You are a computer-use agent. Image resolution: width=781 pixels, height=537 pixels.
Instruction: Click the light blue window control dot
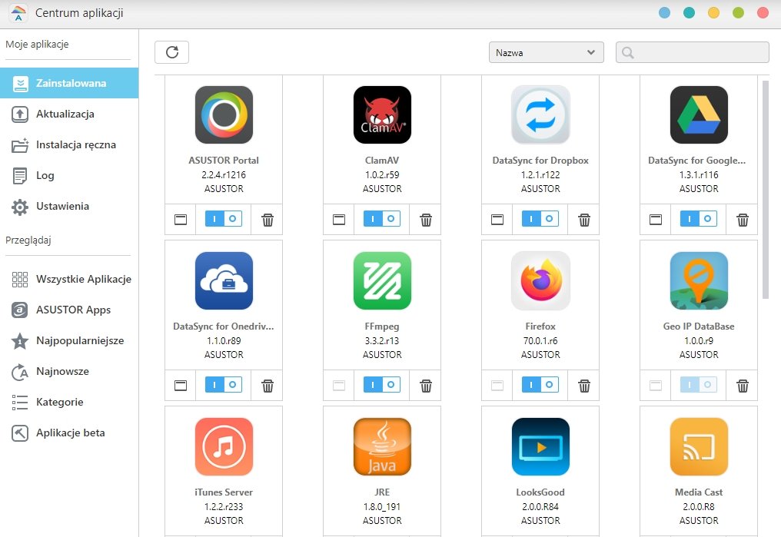click(664, 13)
